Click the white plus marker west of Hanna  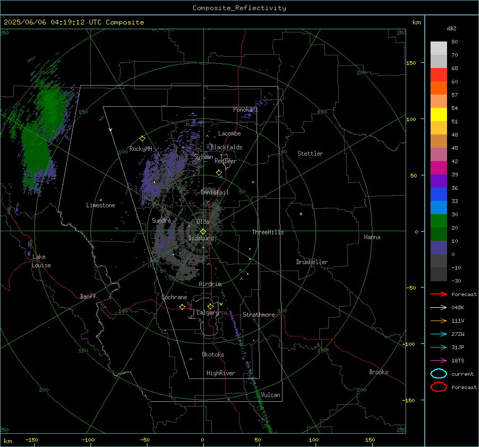(301, 214)
